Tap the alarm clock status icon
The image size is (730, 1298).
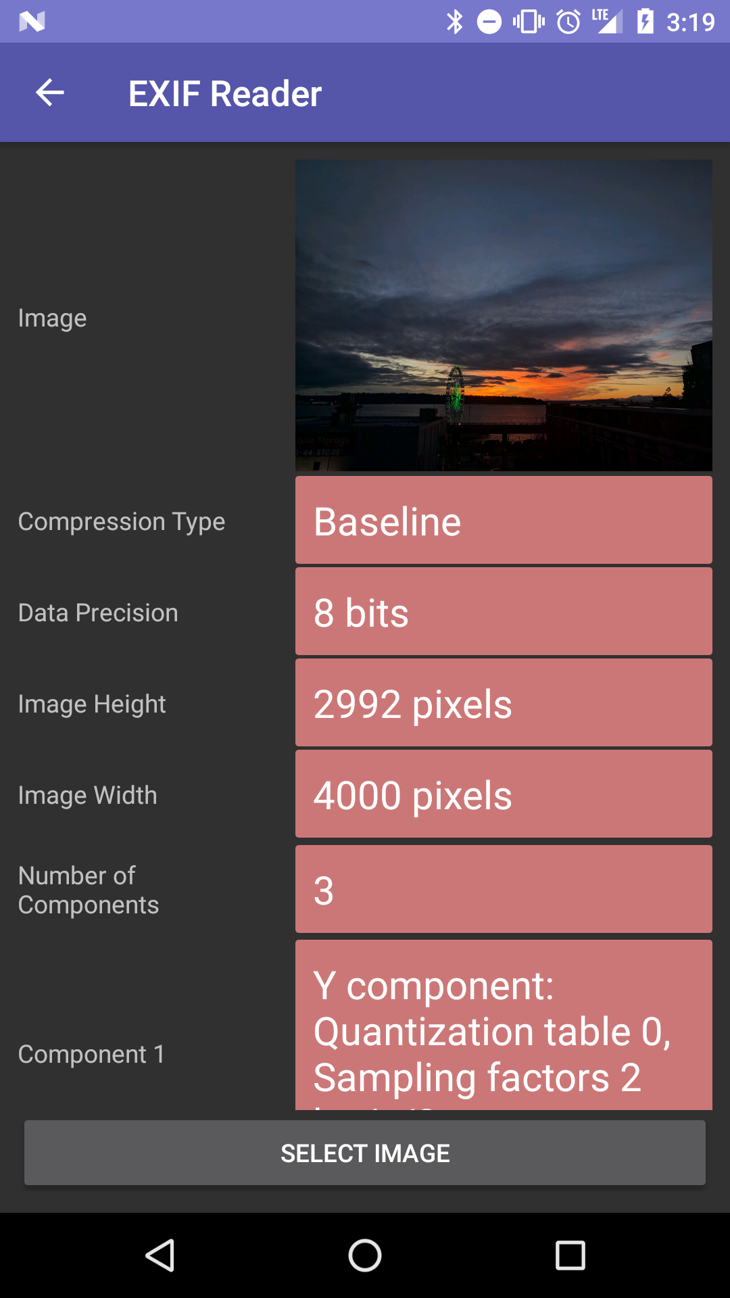[568, 22]
